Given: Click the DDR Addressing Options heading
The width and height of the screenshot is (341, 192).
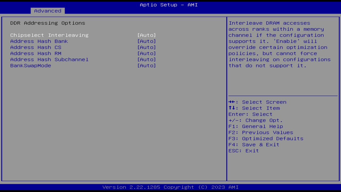Looking at the screenshot, I should point(48,23).
